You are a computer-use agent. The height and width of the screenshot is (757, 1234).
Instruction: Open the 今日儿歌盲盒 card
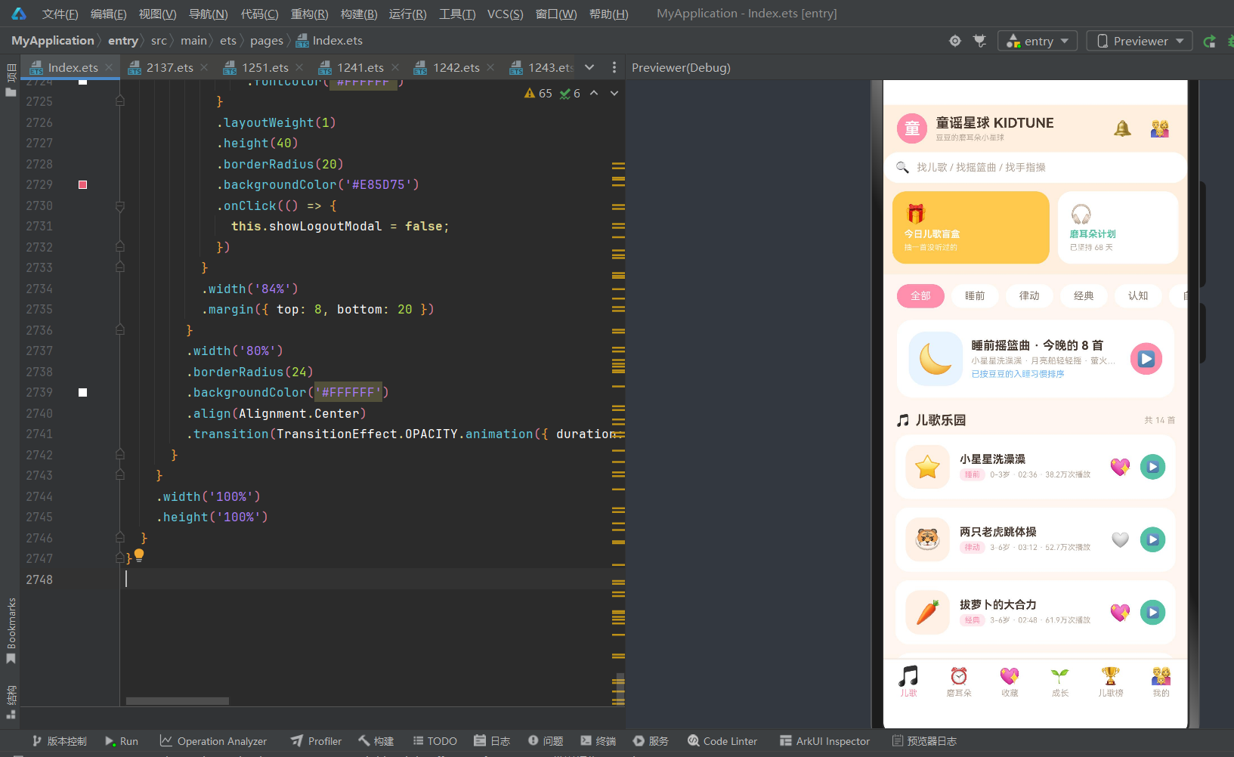coord(970,227)
